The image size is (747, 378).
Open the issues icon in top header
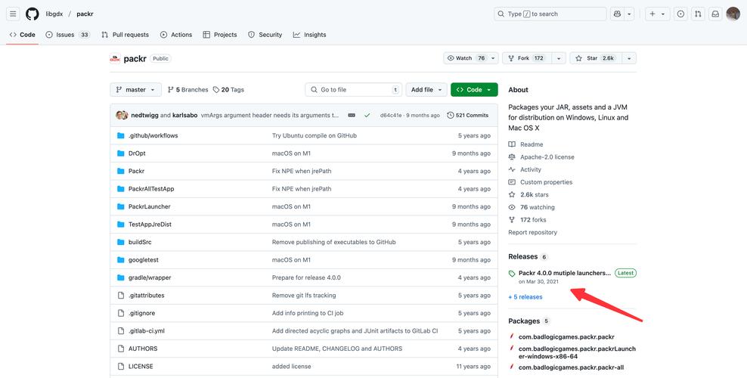tap(680, 14)
